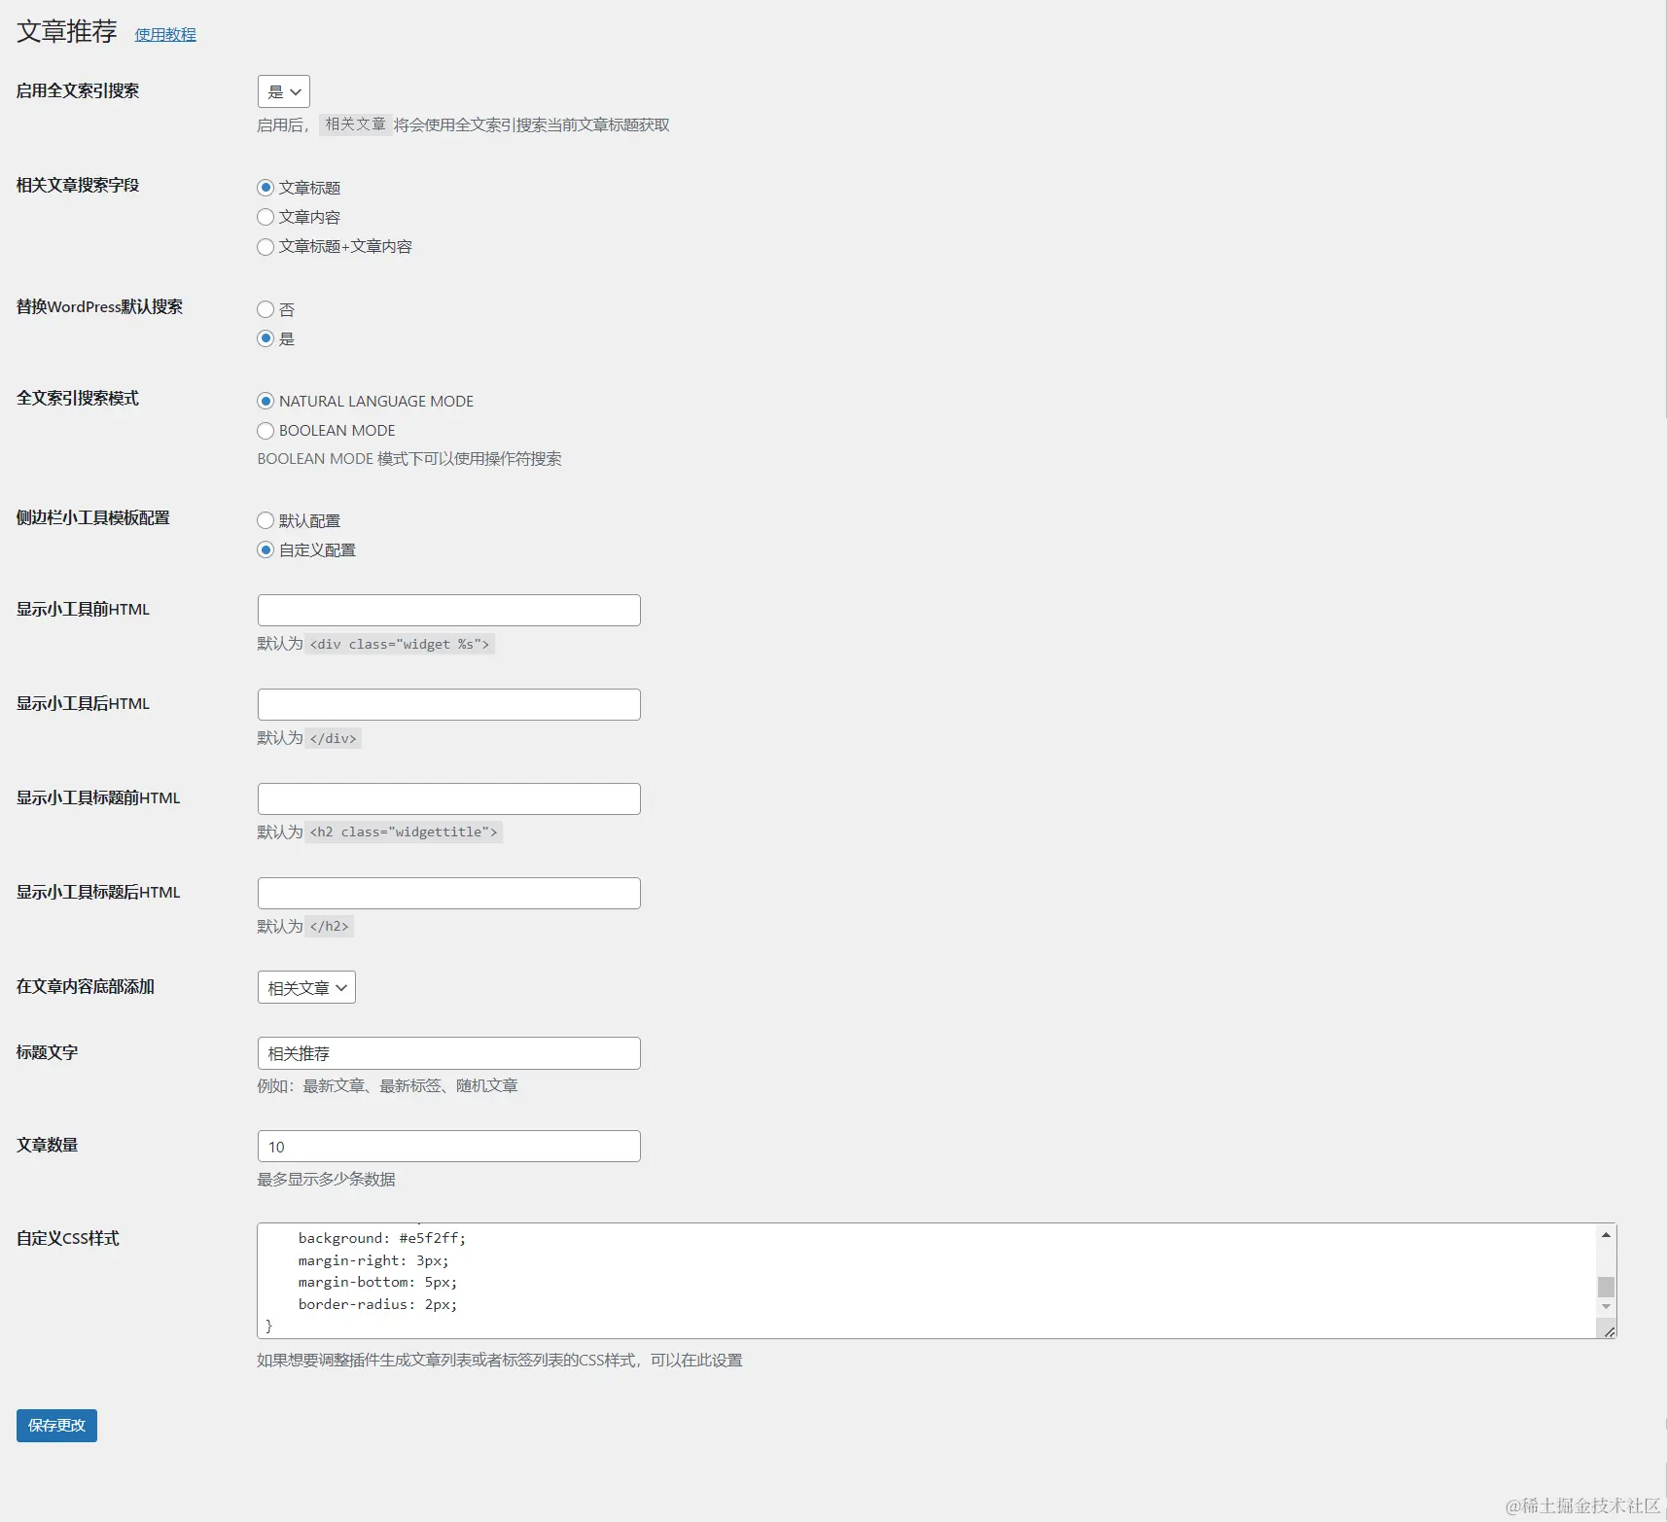Choose NATURAL LANGUAGE MODE search mode

point(266,401)
